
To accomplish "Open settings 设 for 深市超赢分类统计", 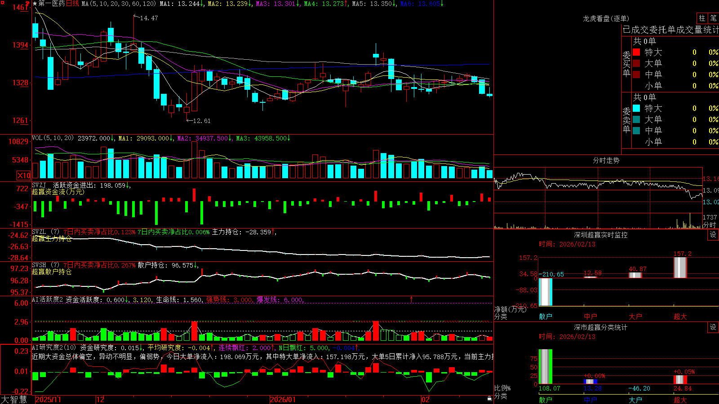I will 713,327.
